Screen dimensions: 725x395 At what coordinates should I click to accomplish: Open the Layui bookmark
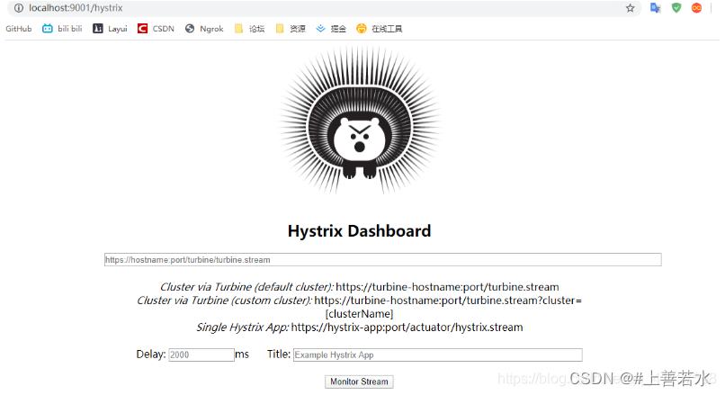110,29
